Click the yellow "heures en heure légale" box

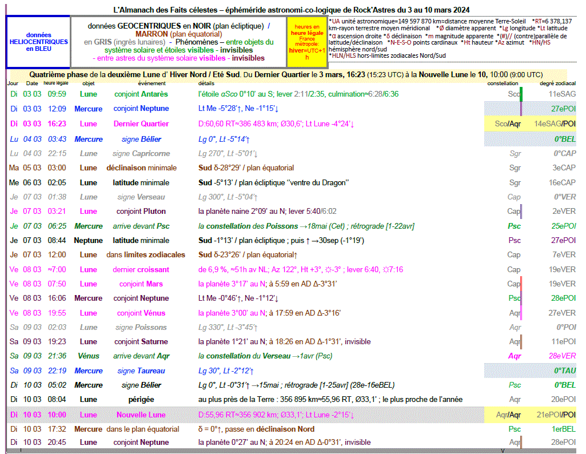point(307,42)
